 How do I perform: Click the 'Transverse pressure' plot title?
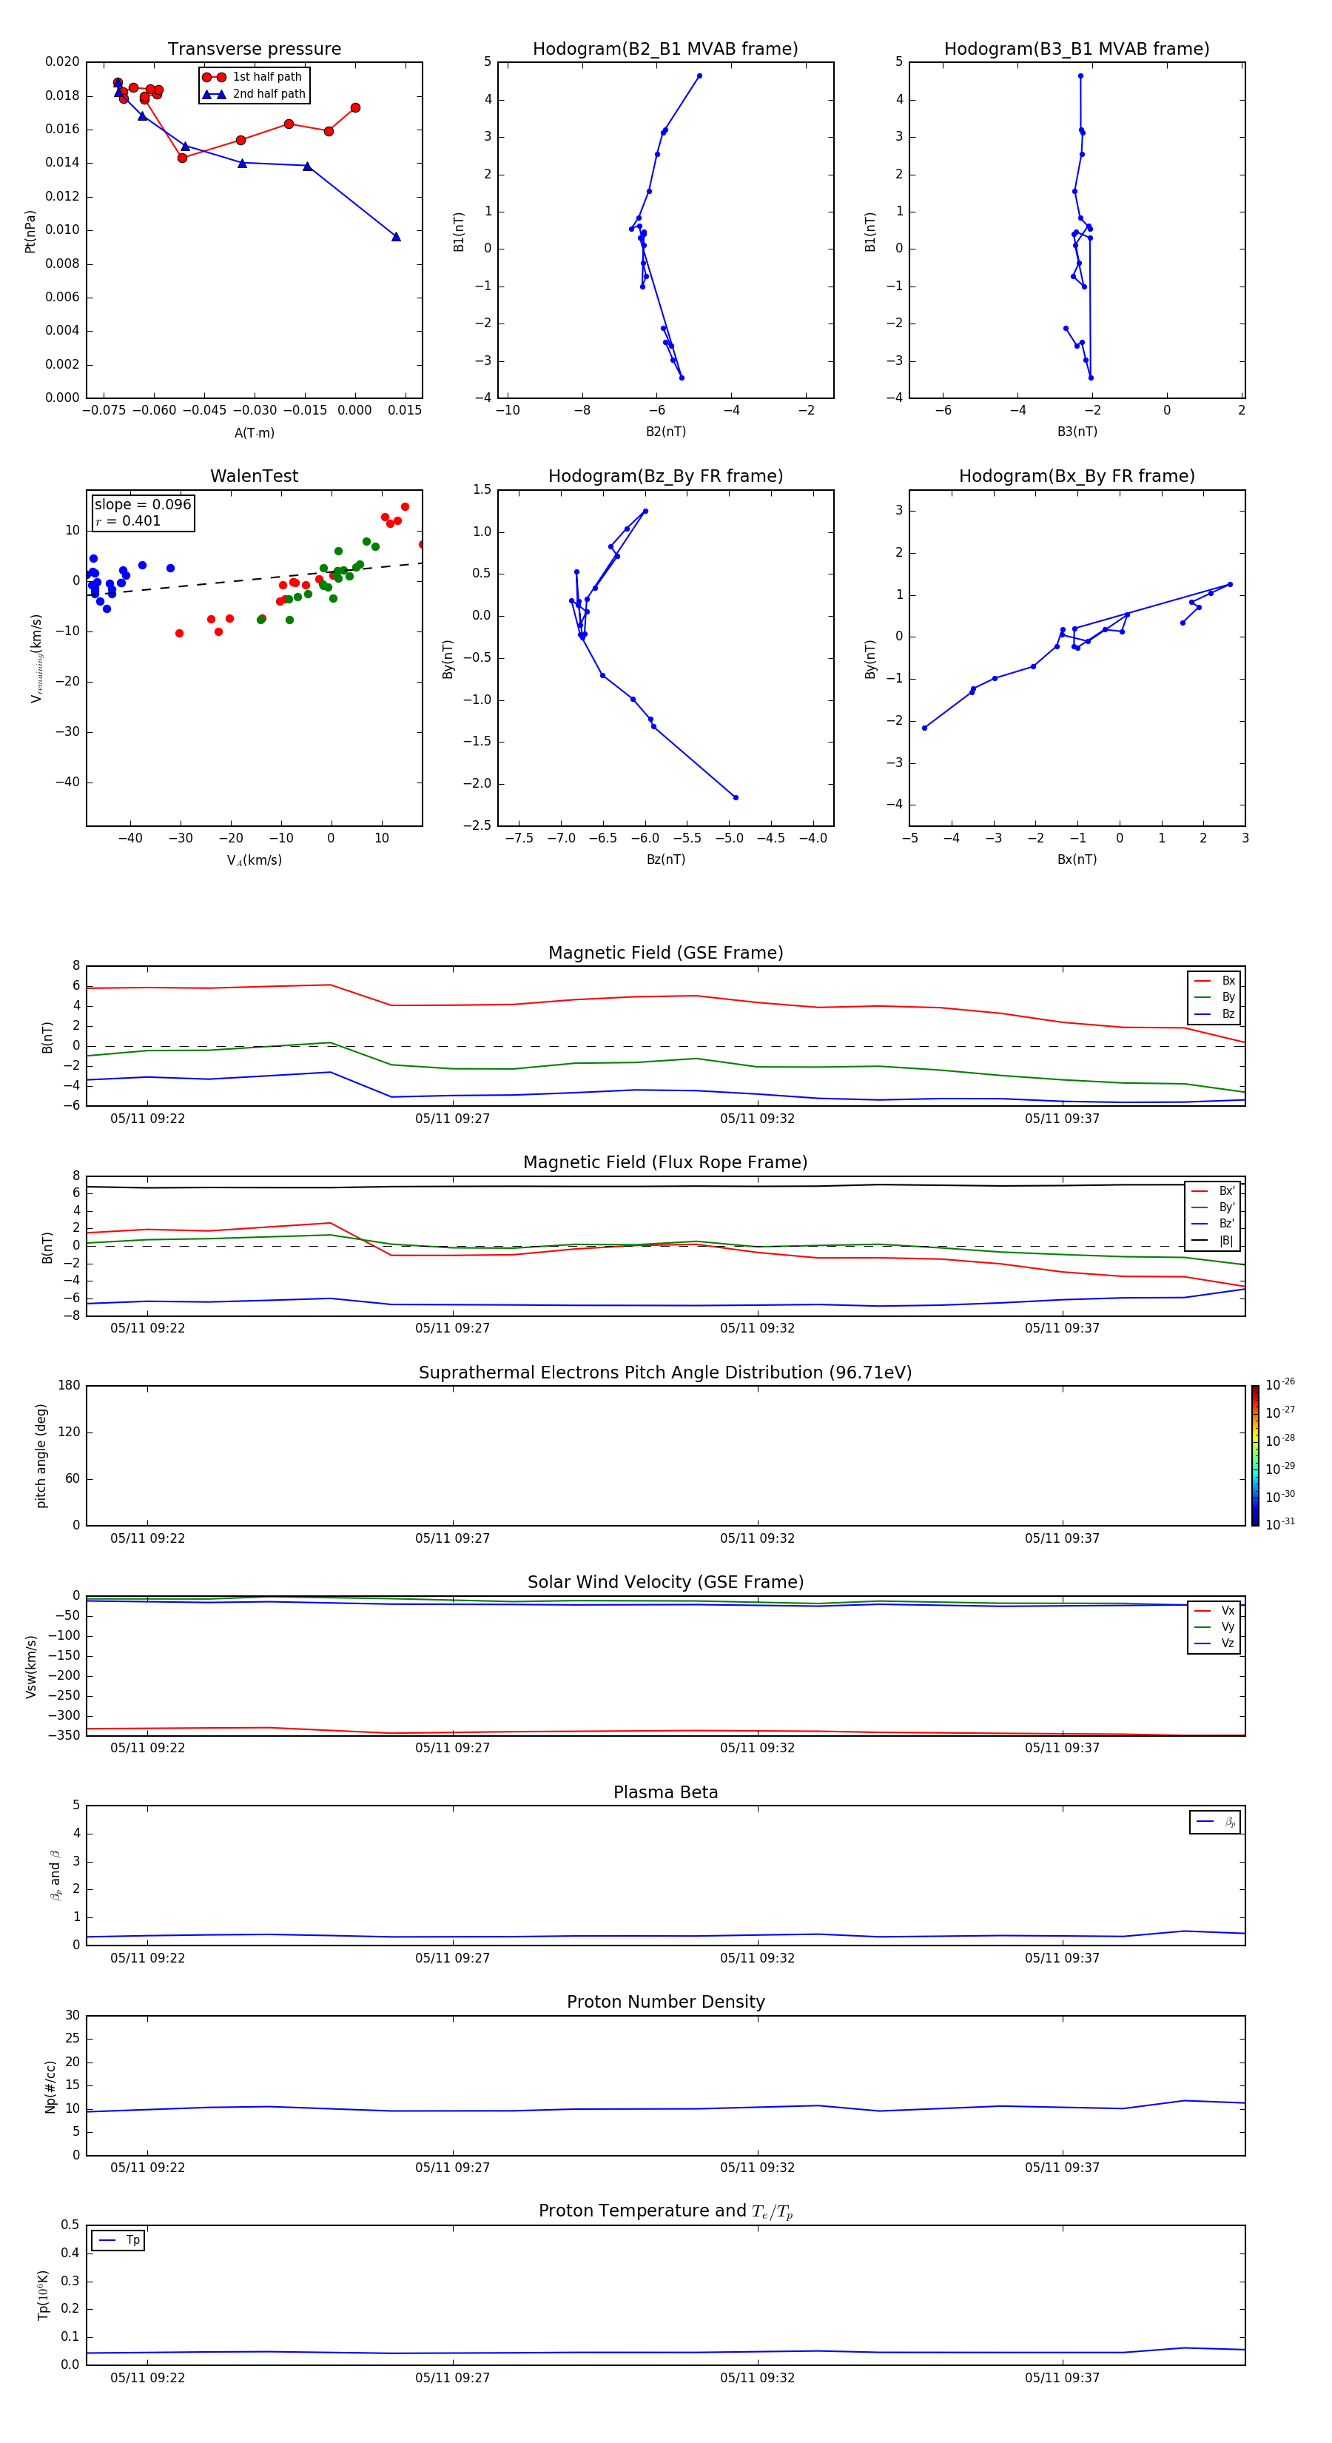coord(254,50)
